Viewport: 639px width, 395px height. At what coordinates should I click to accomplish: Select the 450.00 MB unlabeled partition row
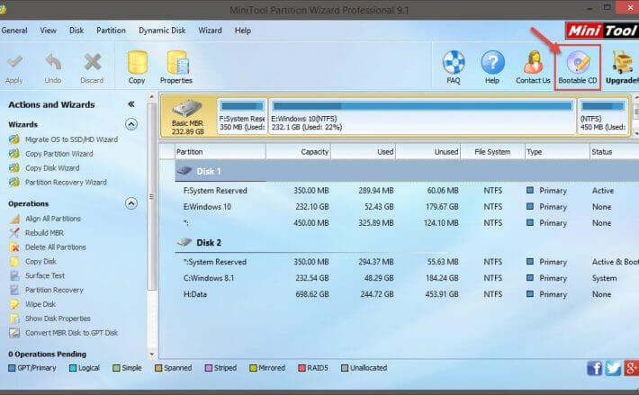407,223
